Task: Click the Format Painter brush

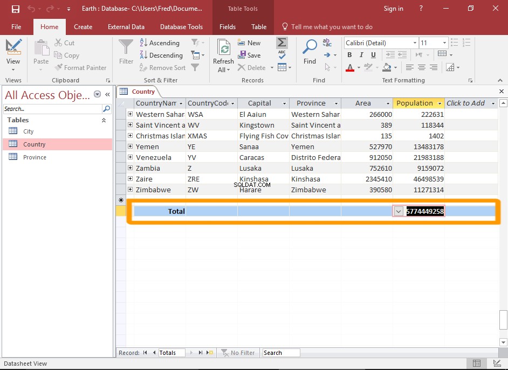Action: coord(80,68)
